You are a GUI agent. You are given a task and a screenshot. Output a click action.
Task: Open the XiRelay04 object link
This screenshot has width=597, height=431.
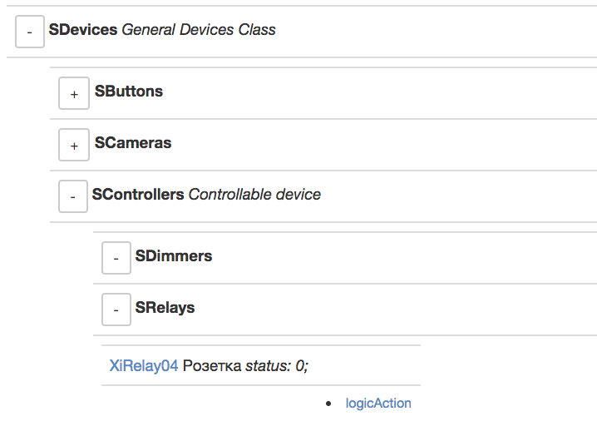[144, 365]
